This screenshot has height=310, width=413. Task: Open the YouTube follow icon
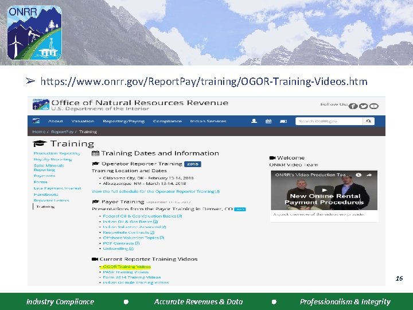coord(374,106)
